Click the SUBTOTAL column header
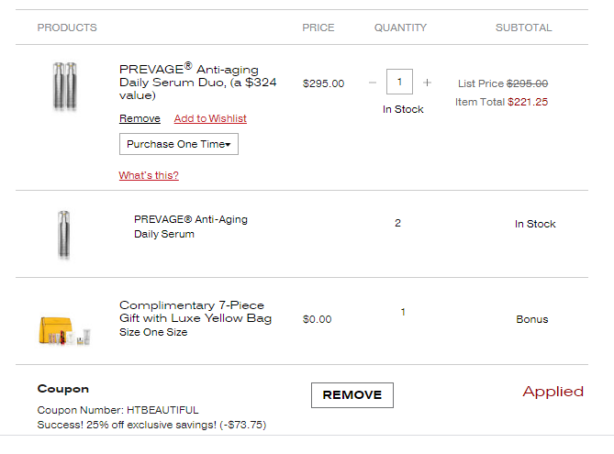This screenshot has height=454, width=614. [x=523, y=28]
